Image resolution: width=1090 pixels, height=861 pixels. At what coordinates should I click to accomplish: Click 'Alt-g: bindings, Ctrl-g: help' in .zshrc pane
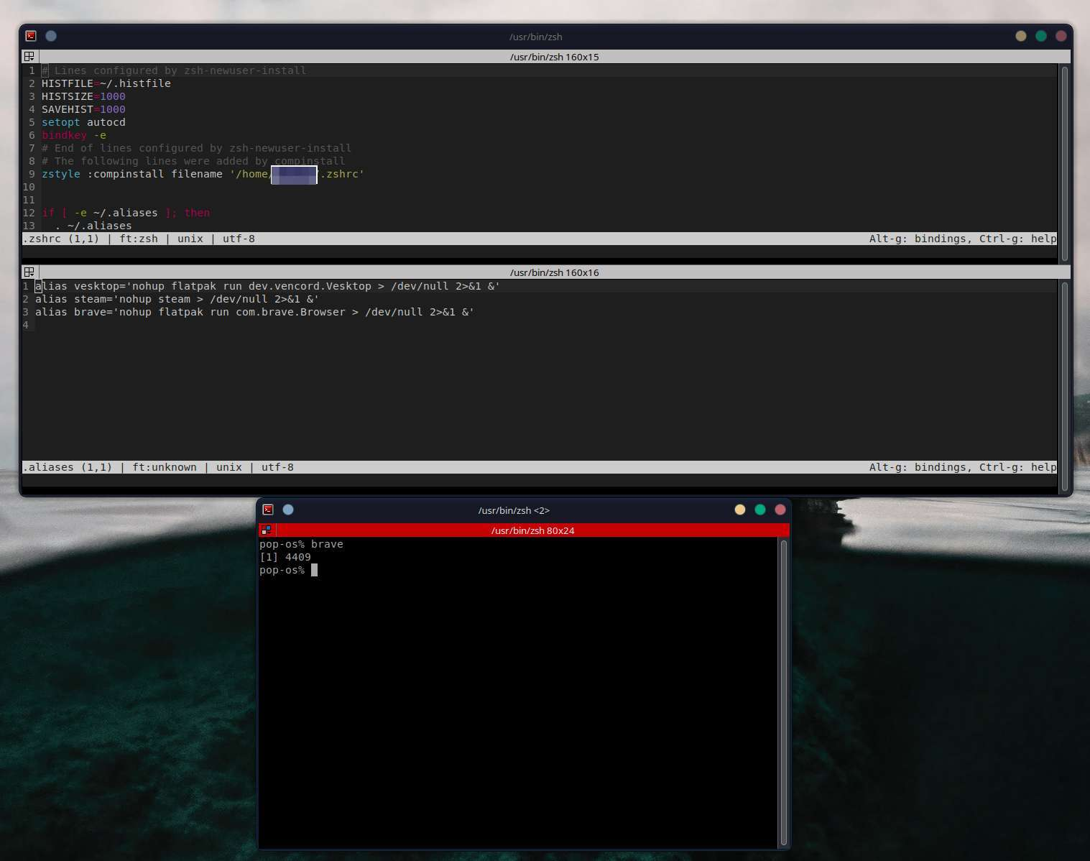click(x=963, y=239)
